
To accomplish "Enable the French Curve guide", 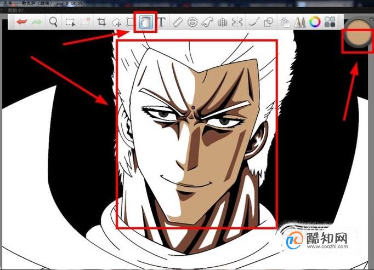I will (207, 22).
